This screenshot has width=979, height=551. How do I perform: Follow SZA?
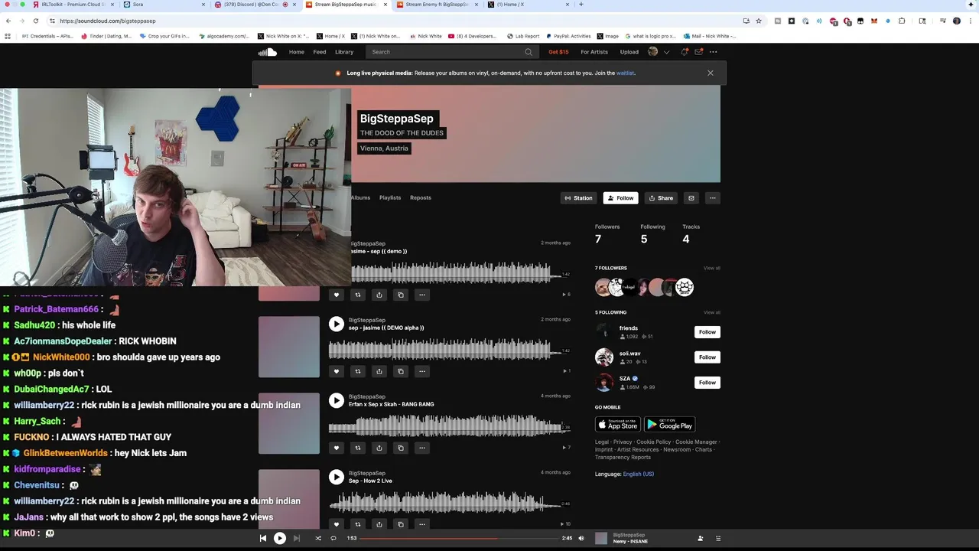click(707, 383)
